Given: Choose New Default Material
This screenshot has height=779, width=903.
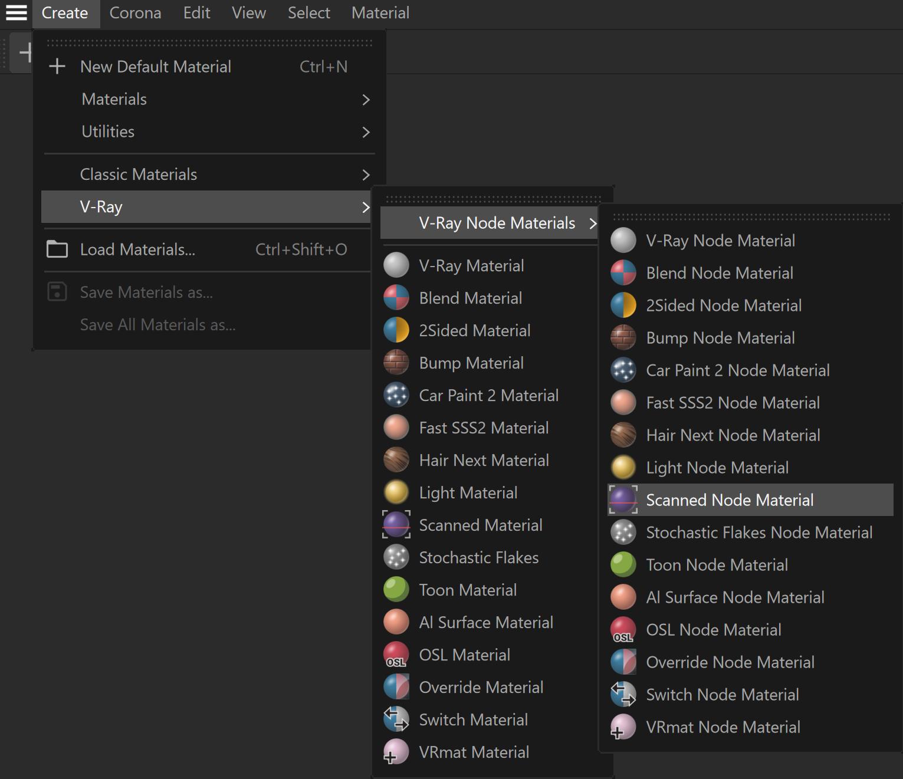Looking at the screenshot, I should coord(209,67).
